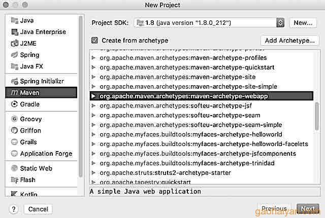Click the Java folder icon in sidebar
The width and height of the screenshot is (325, 218).
15,20
